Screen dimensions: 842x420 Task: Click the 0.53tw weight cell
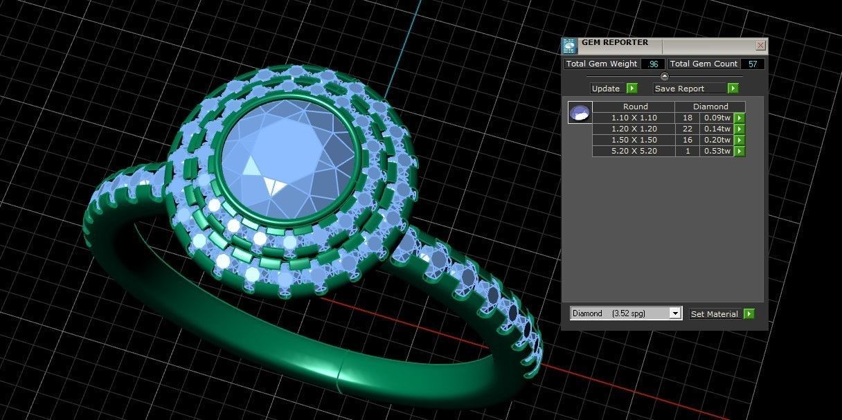point(717,151)
